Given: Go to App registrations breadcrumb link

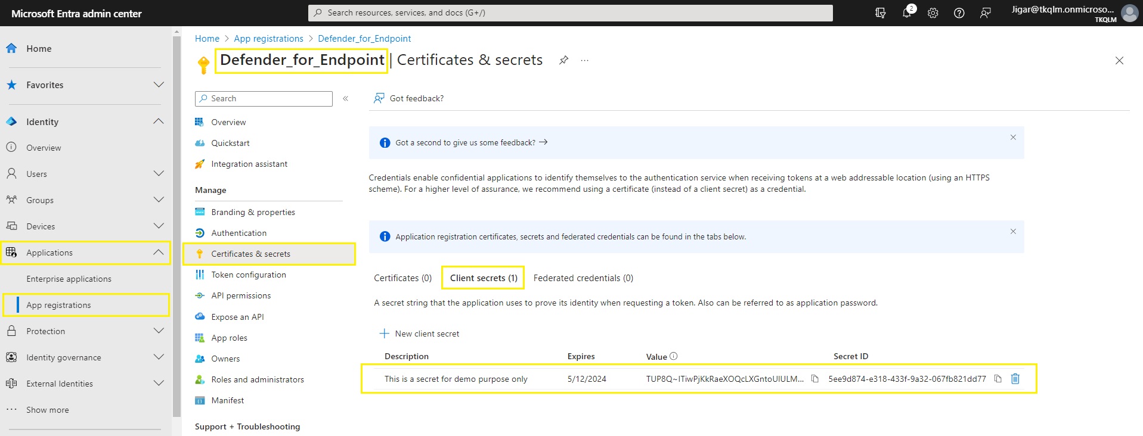Looking at the screenshot, I should [268, 39].
